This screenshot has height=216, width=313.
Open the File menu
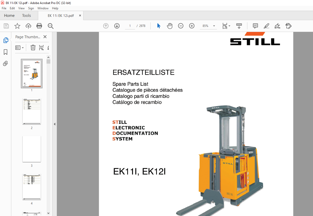[4, 8]
